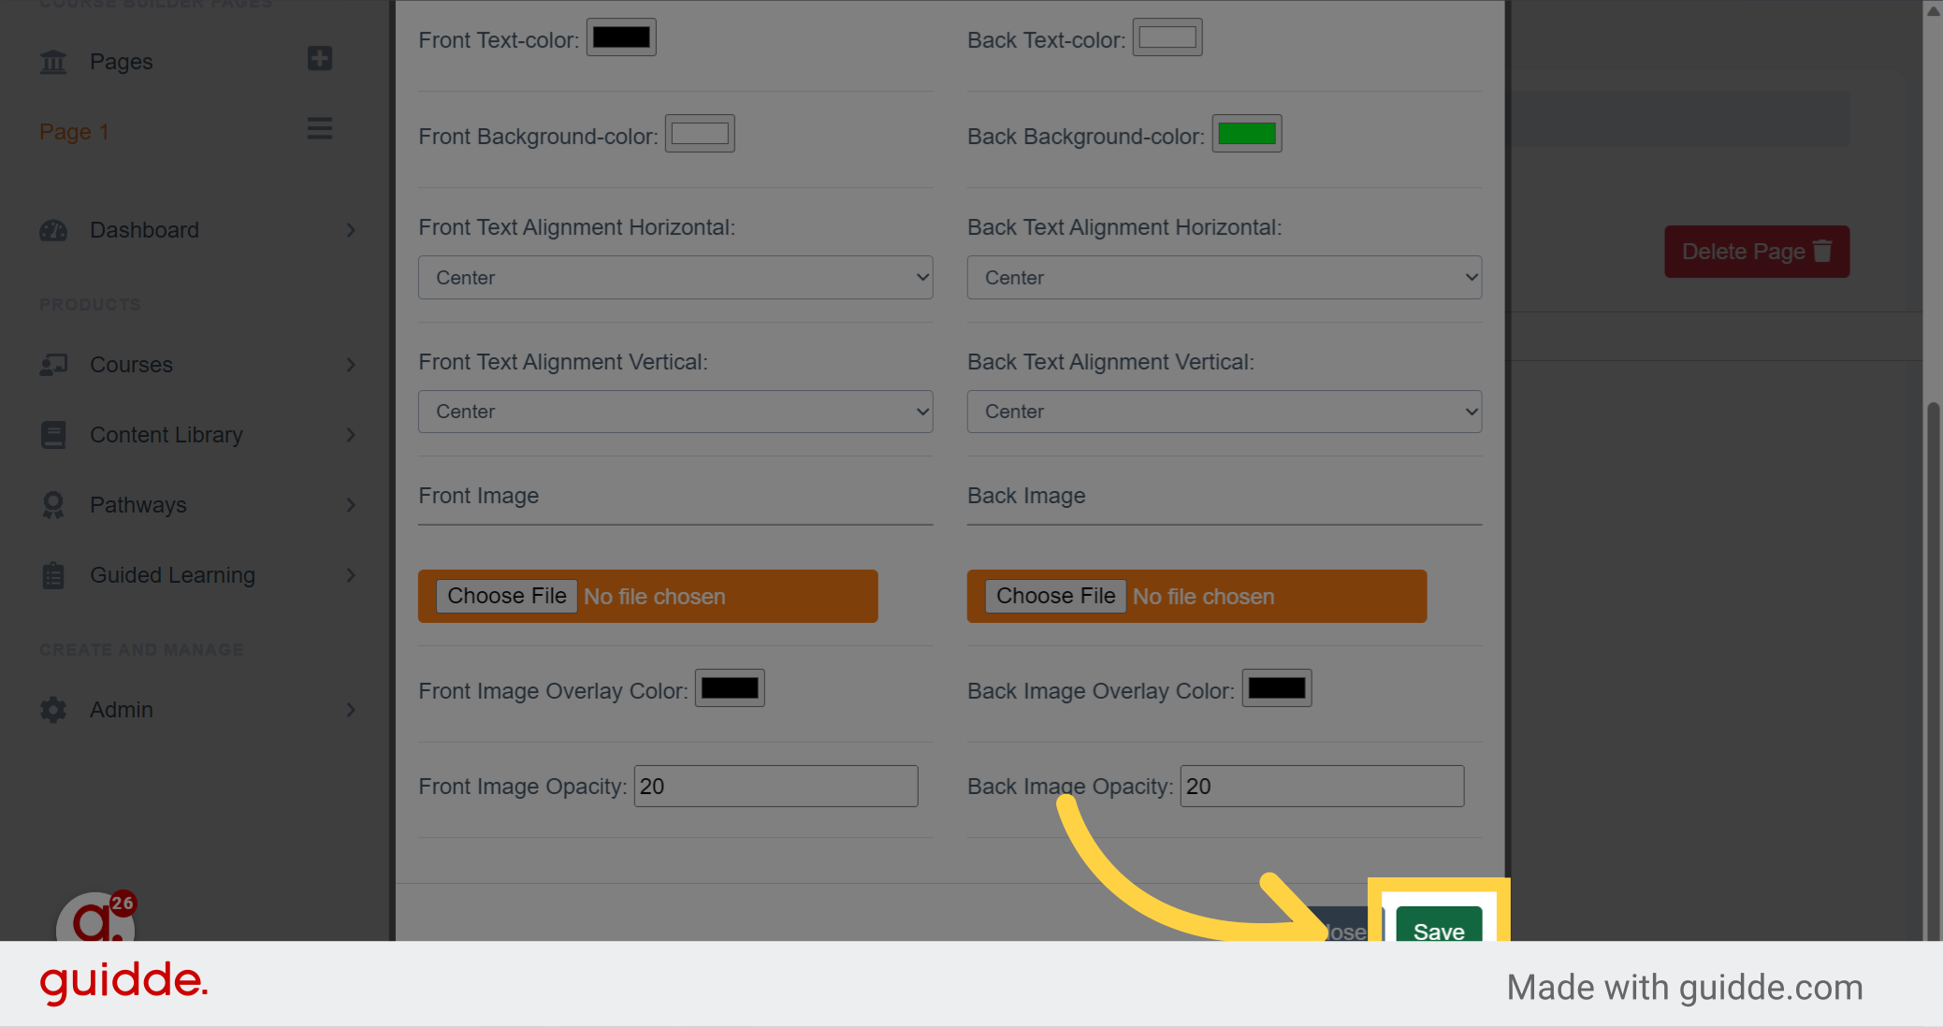Click the Content Library icon in sidebar
The height and width of the screenshot is (1027, 1943).
click(x=52, y=433)
